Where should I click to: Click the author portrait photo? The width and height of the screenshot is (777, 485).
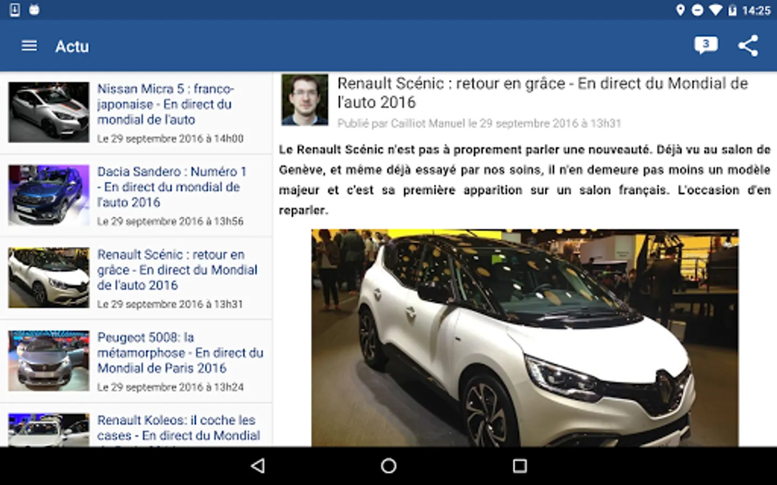coord(305,100)
